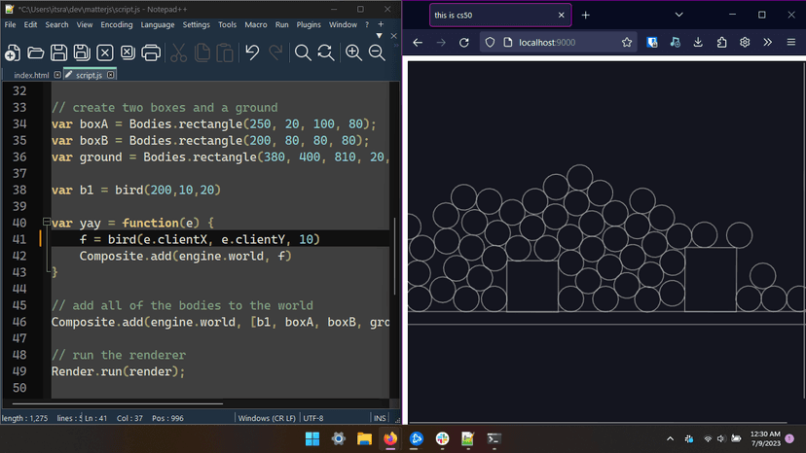
Task: Switch to the index.html tab
Action: [31, 75]
